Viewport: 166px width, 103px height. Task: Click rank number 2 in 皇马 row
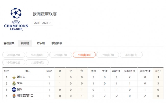(7, 84)
